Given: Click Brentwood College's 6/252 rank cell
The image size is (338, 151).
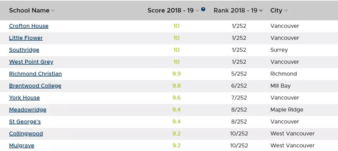Looking at the screenshot, I should tap(239, 86).
